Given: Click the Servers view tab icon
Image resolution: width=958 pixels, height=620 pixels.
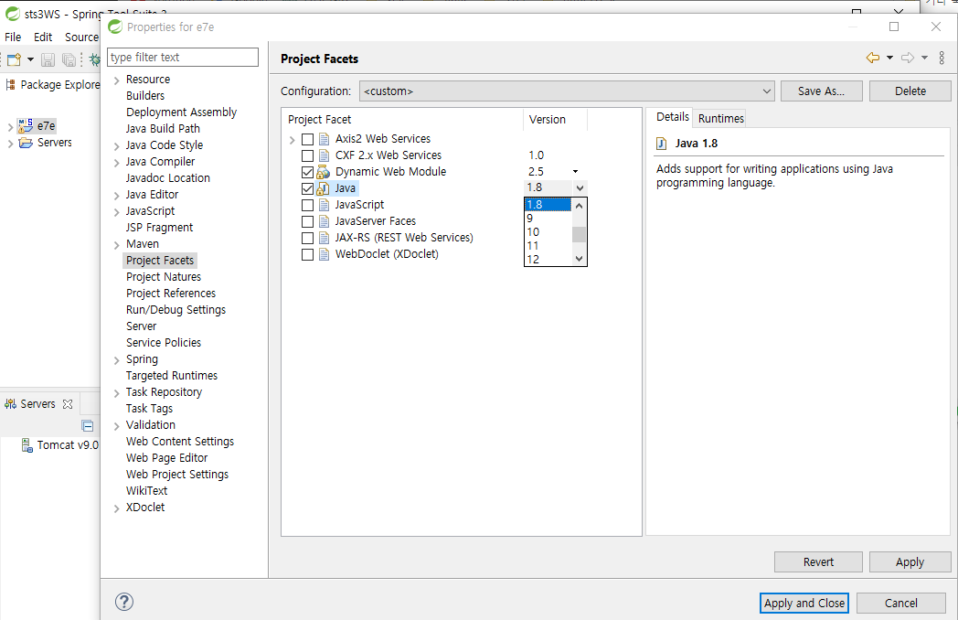Looking at the screenshot, I should (10, 404).
